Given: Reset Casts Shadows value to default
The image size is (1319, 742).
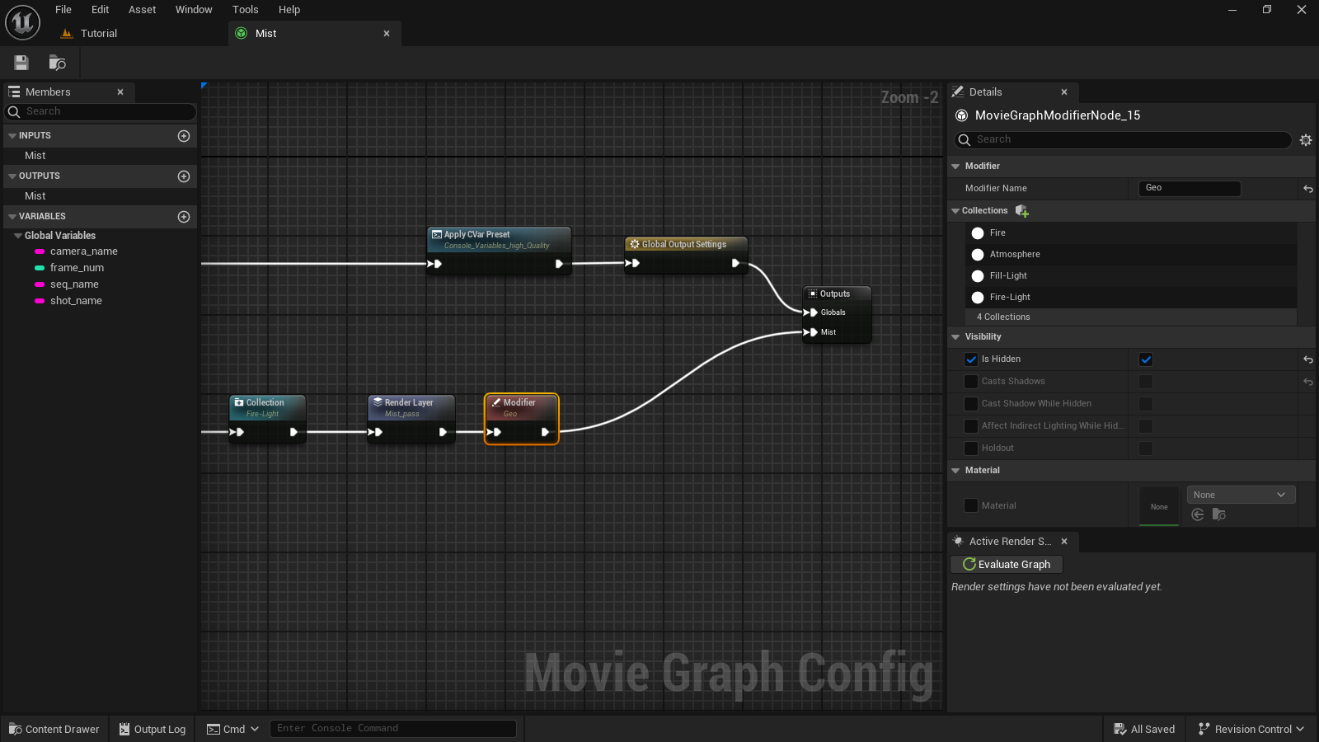Looking at the screenshot, I should (1308, 382).
